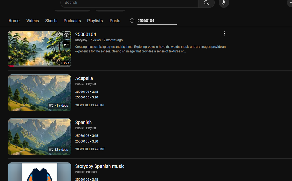Screen dimensions: 292x181
Task: Click the 83 videos playlist badge
Action: point(58,150)
